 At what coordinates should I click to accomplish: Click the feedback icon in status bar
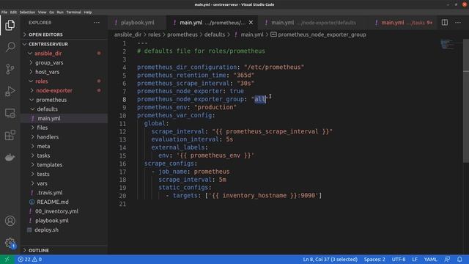point(447,260)
